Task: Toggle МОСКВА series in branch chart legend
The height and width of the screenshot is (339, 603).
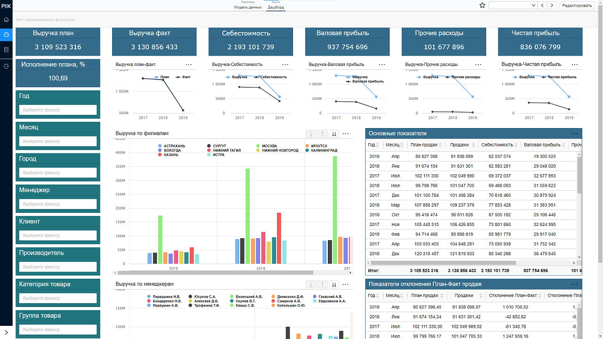Action: (x=269, y=146)
